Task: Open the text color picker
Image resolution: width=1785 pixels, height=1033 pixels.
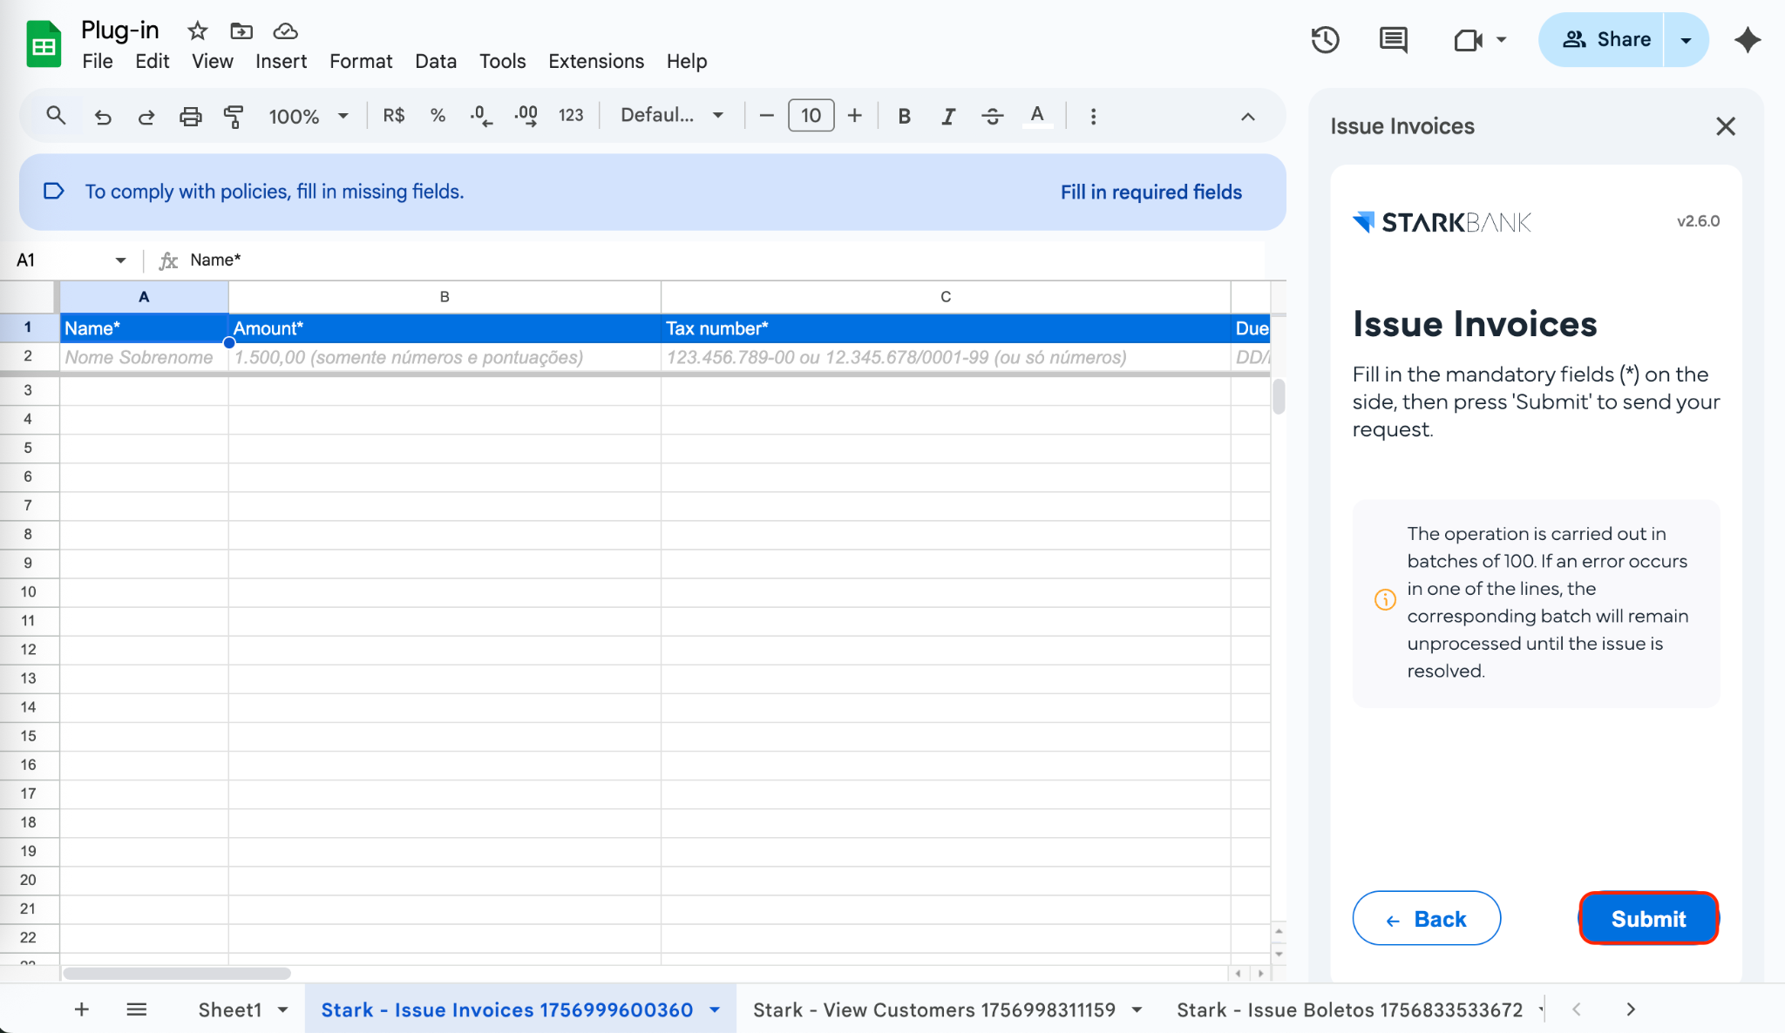Action: tap(1036, 116)
